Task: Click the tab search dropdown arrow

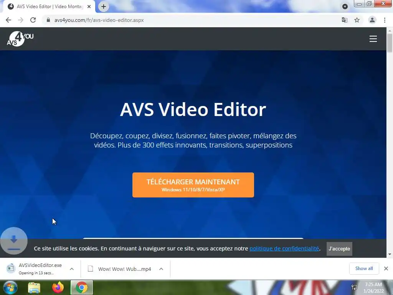Action: [345, 7]
